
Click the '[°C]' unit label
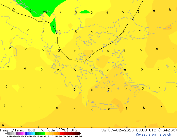pos(64,130)
